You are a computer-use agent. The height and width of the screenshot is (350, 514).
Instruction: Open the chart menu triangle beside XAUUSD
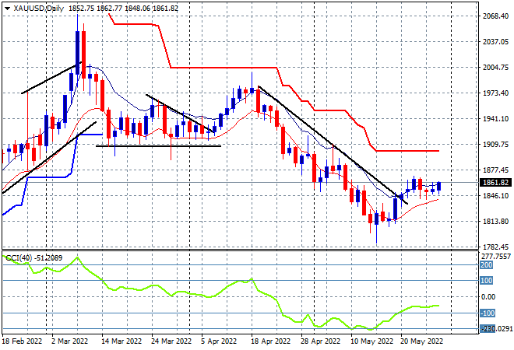5,7
